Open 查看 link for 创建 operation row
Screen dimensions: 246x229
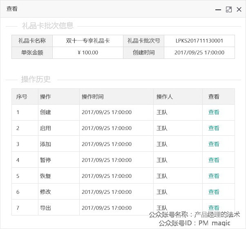[x=214, y=112]
